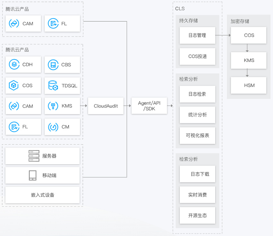Screen dimensions: 273x236
Task: Select the COS投递 box
Action: tap(198, 56)
